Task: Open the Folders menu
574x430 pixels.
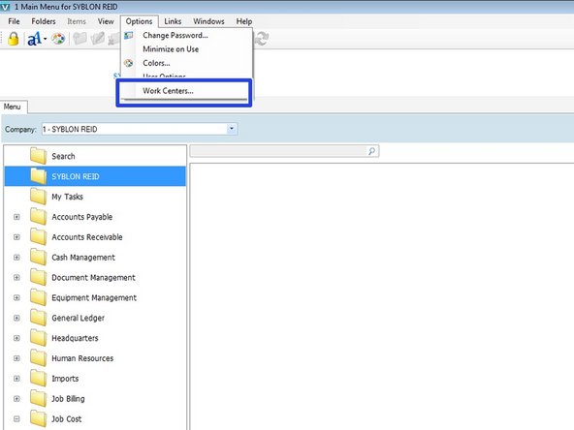Action: (x=44, y=21)
